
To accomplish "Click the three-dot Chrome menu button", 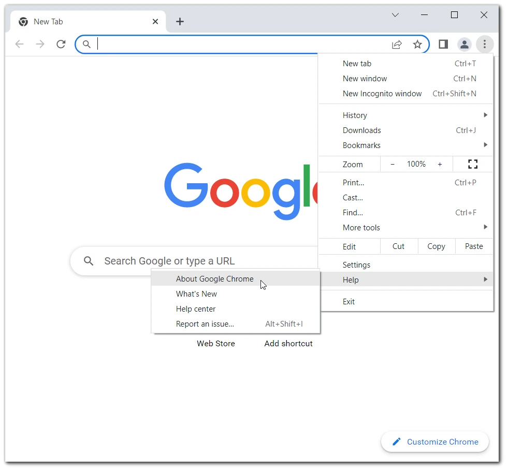I will [485, 44].
